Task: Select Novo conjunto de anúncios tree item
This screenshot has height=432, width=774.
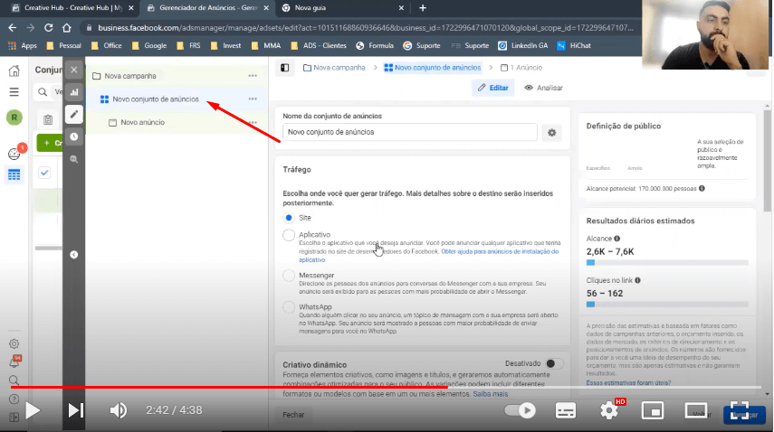Action: [156, 99]
